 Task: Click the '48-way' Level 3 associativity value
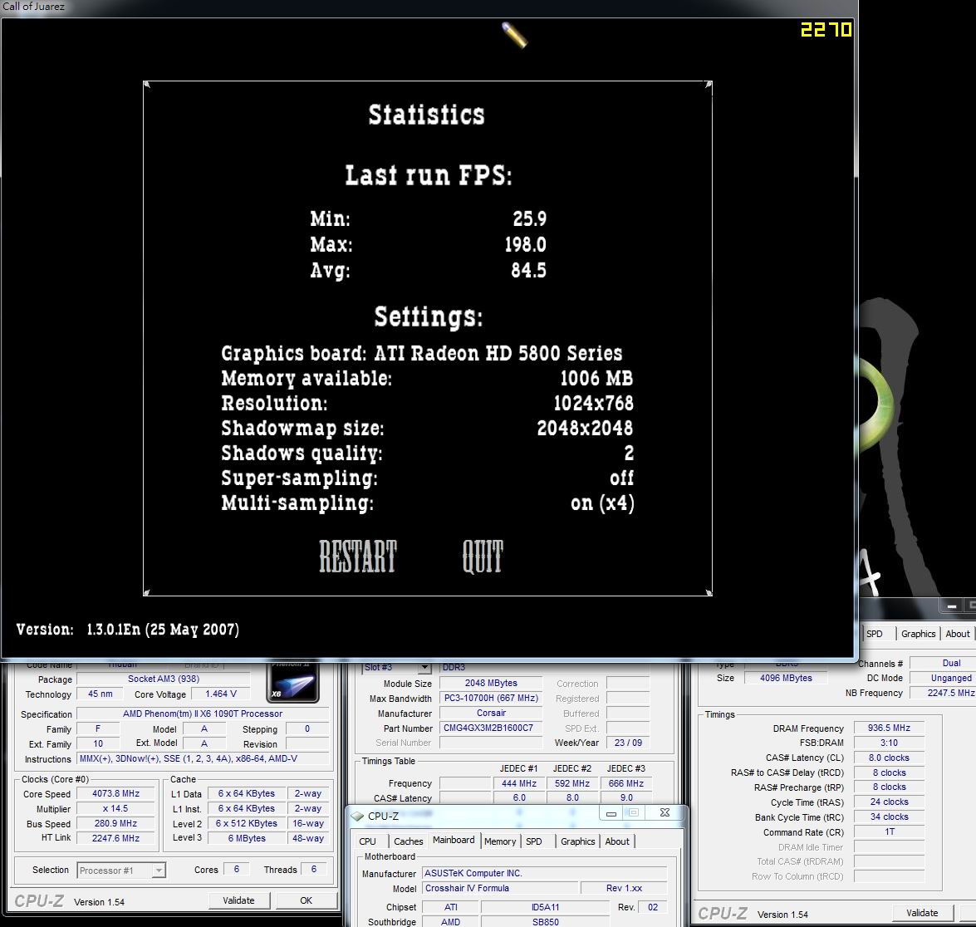[308, 838]
